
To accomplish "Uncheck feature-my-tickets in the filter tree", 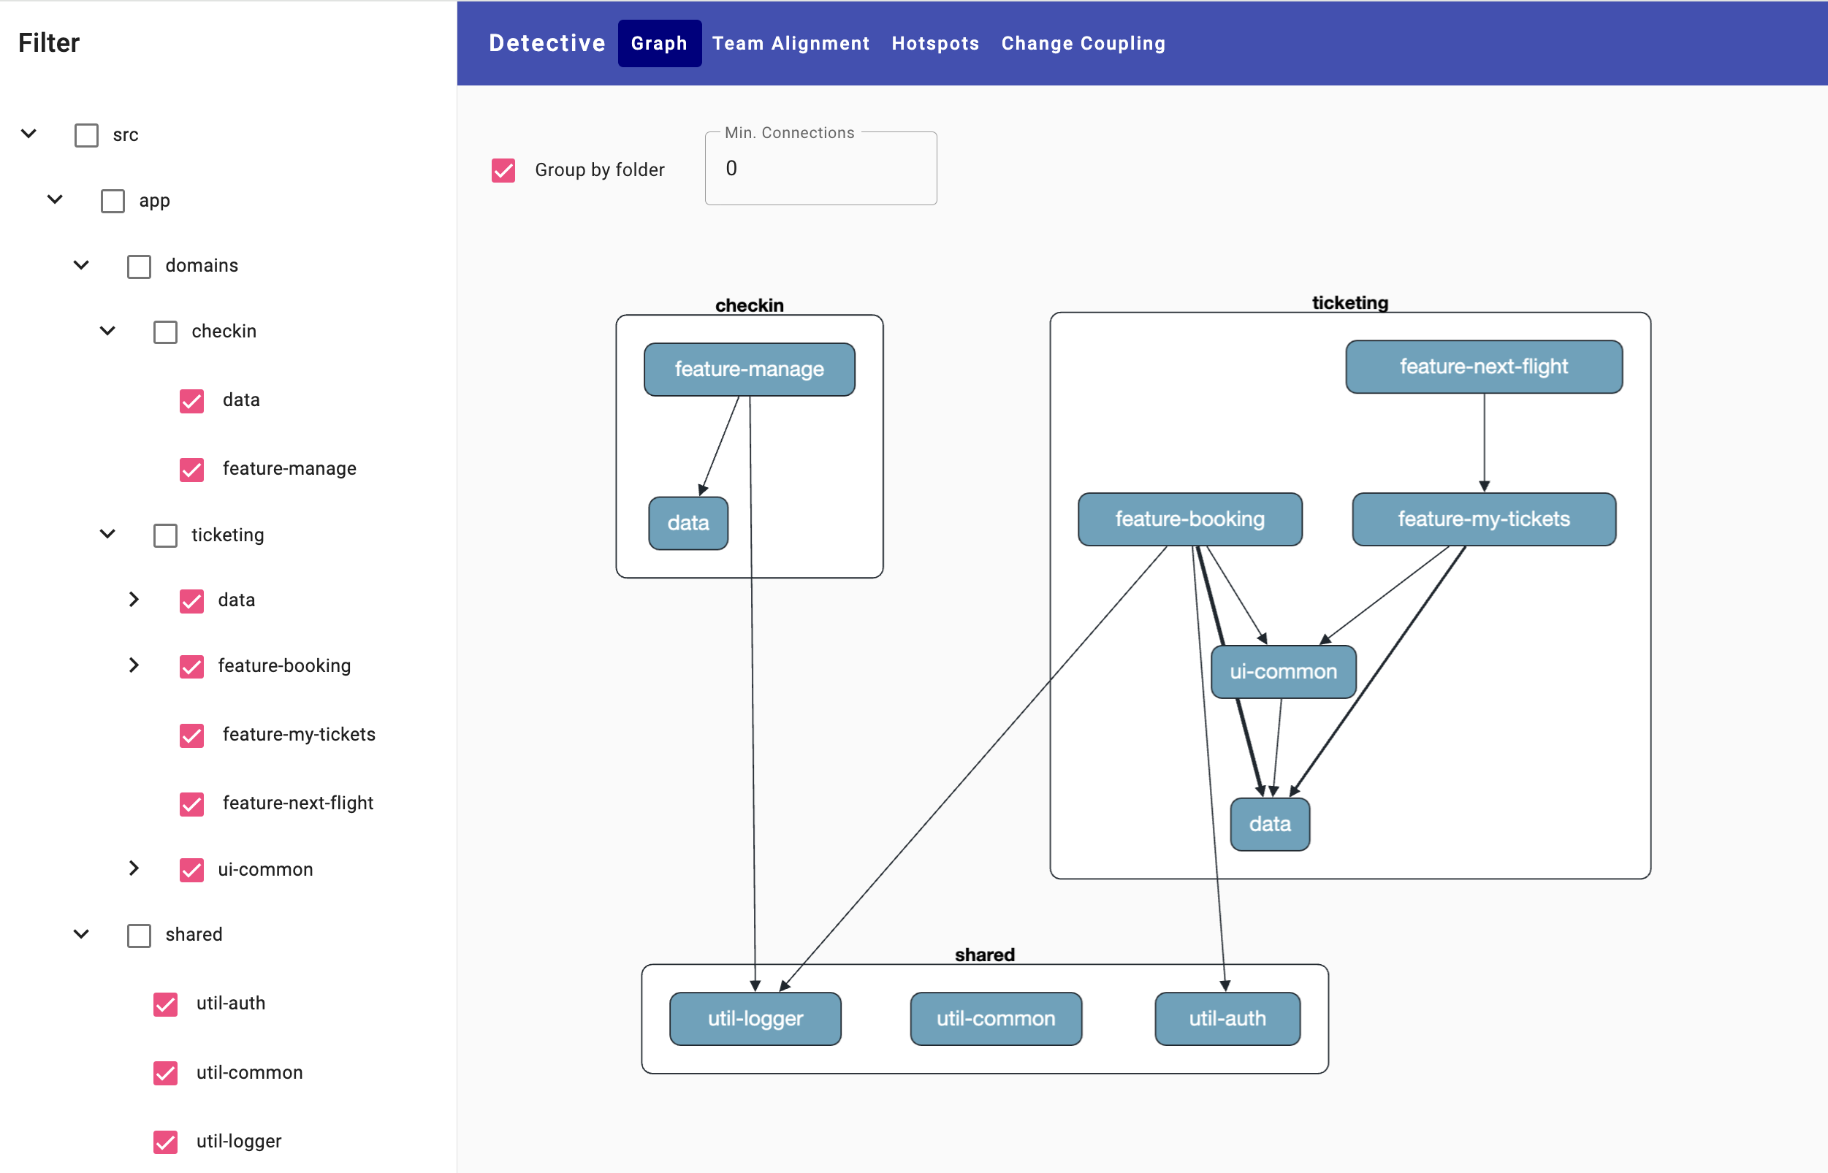I will [x=191, y=735].
